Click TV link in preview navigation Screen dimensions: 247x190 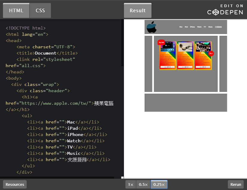205,27
